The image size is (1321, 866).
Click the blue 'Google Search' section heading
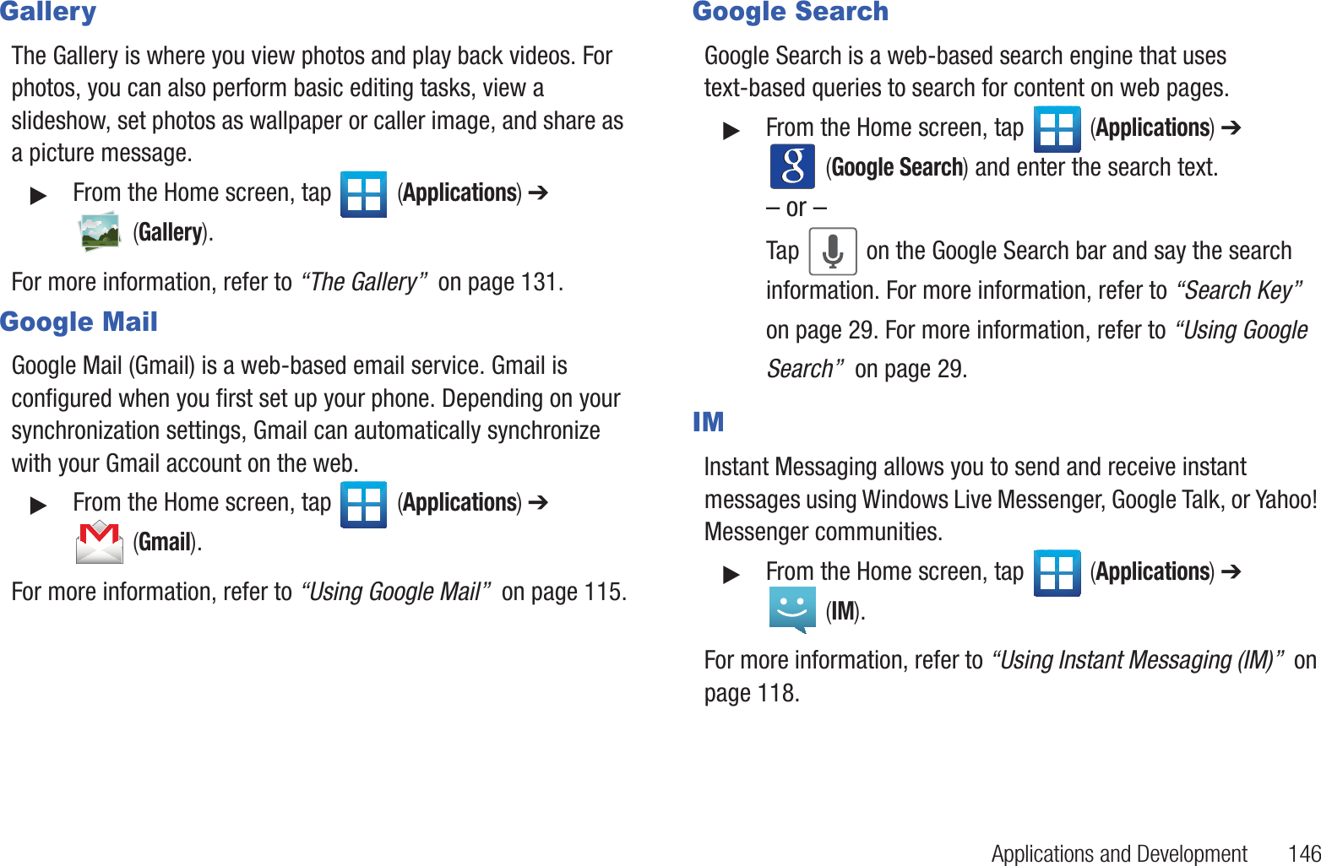pos(791,12)
